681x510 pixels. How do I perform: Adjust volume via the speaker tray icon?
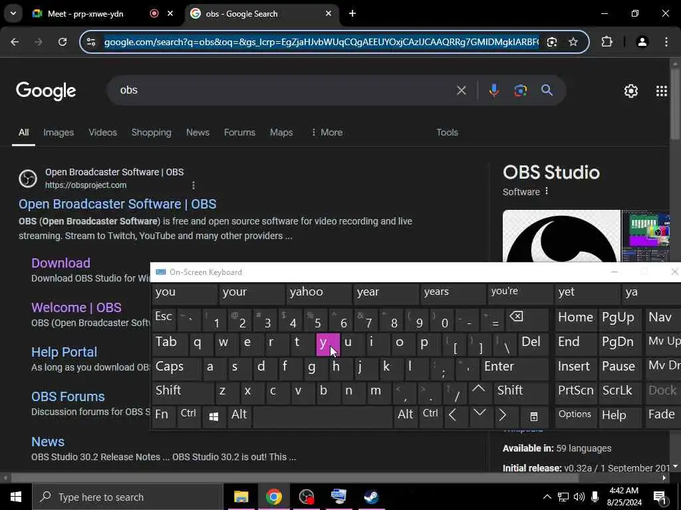pos(579,497)
